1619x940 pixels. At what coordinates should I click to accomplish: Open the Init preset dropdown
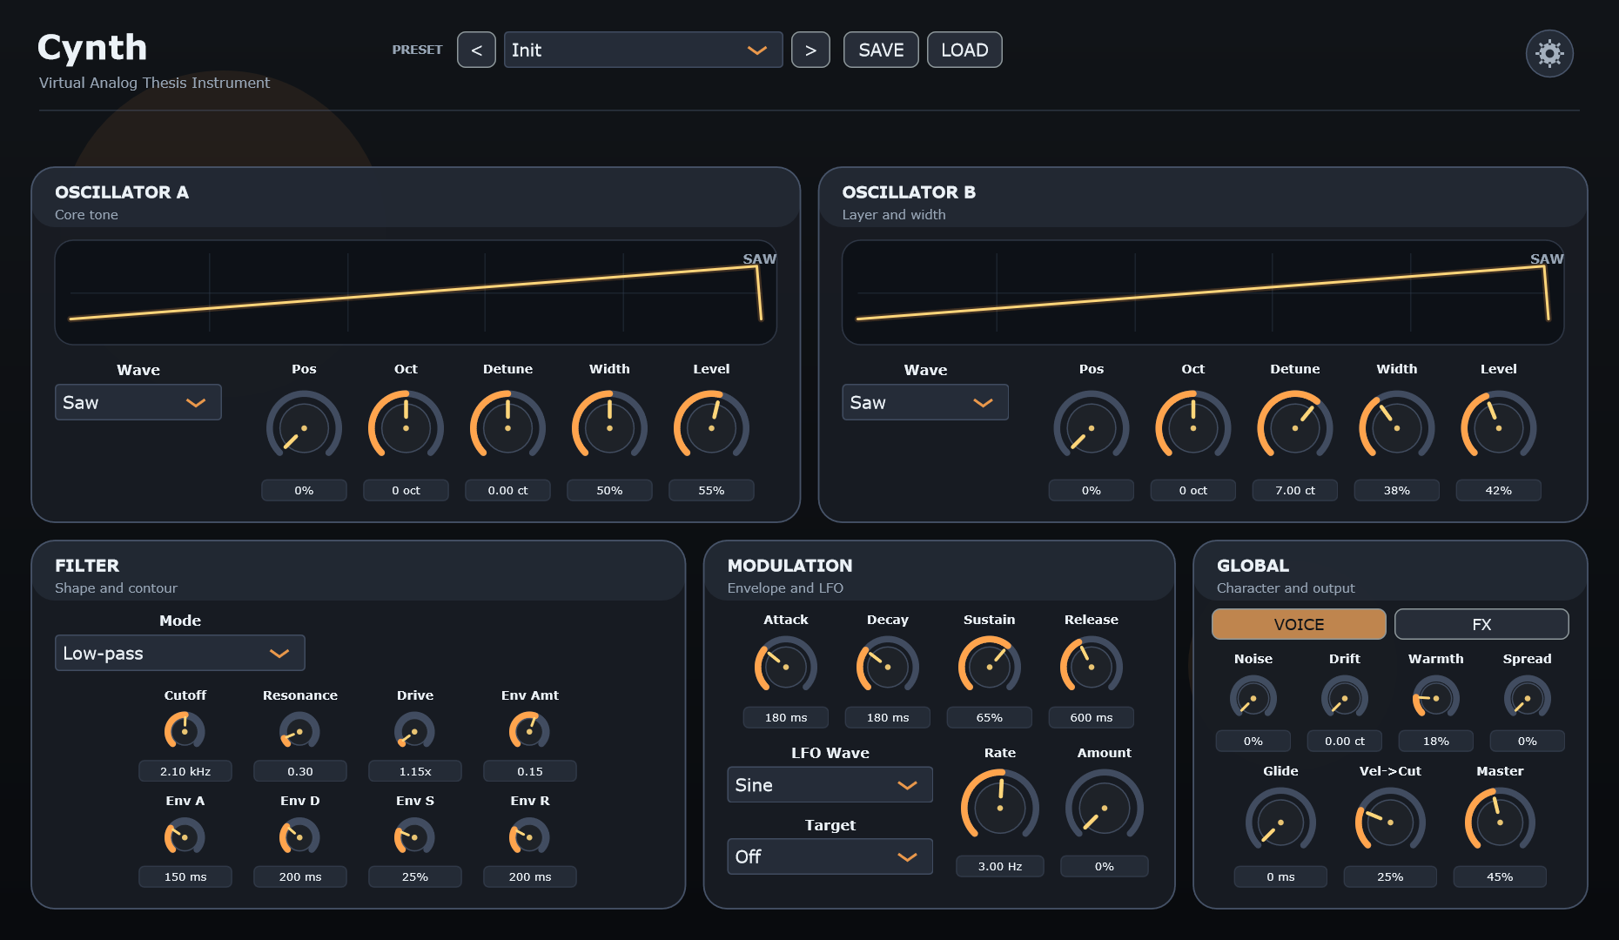[x=643, y=50]
